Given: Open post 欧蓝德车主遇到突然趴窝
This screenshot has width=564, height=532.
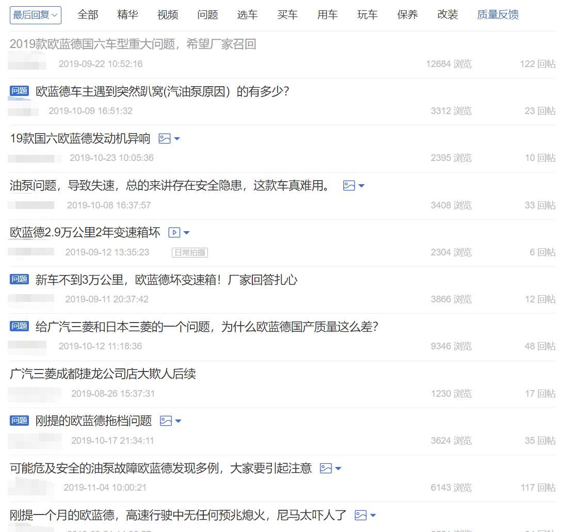Looking at the screenshot, I should point(162,91).
